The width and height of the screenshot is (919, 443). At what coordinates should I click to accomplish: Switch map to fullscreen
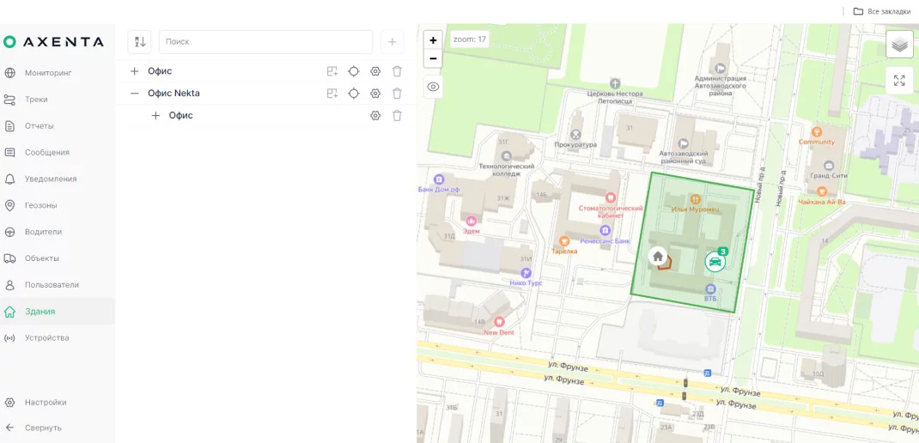click(899, 81)
